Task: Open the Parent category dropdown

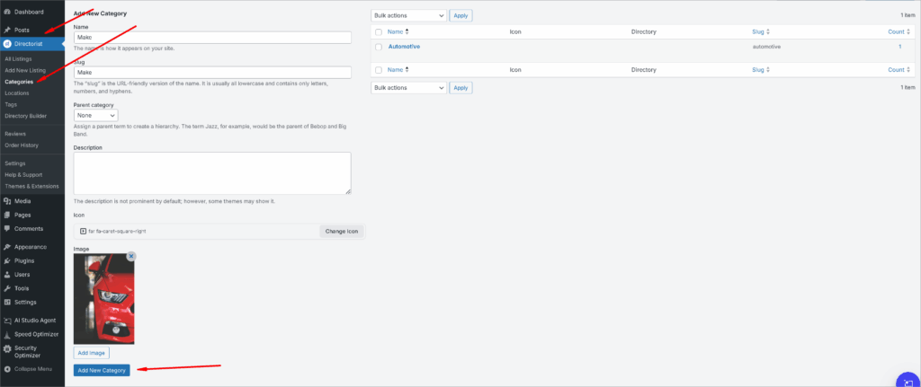Action: tap(95, 116)
